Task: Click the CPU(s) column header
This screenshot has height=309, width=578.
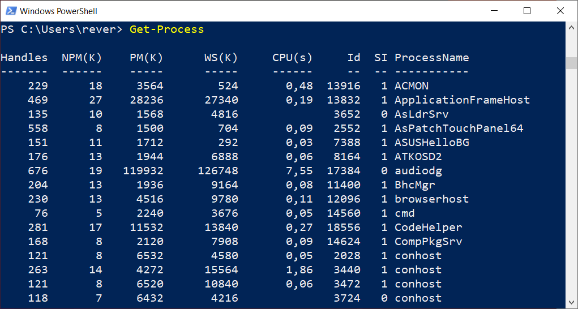Action: point(292,58)
